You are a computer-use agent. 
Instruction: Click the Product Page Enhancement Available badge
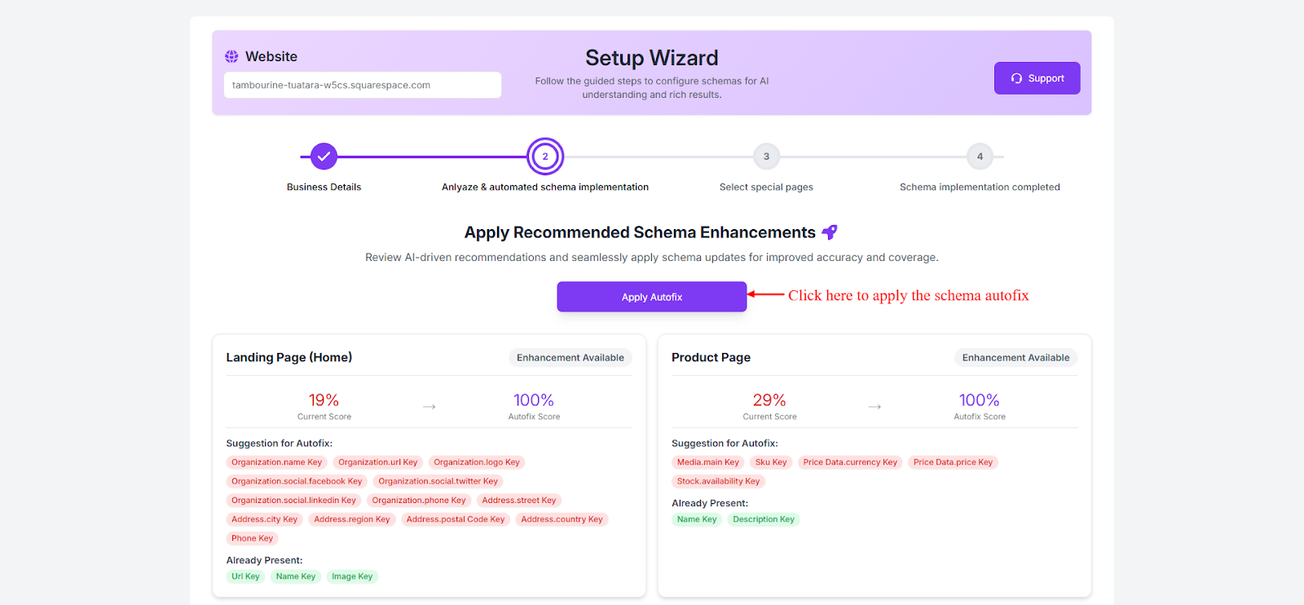(x=1015, y=358)
